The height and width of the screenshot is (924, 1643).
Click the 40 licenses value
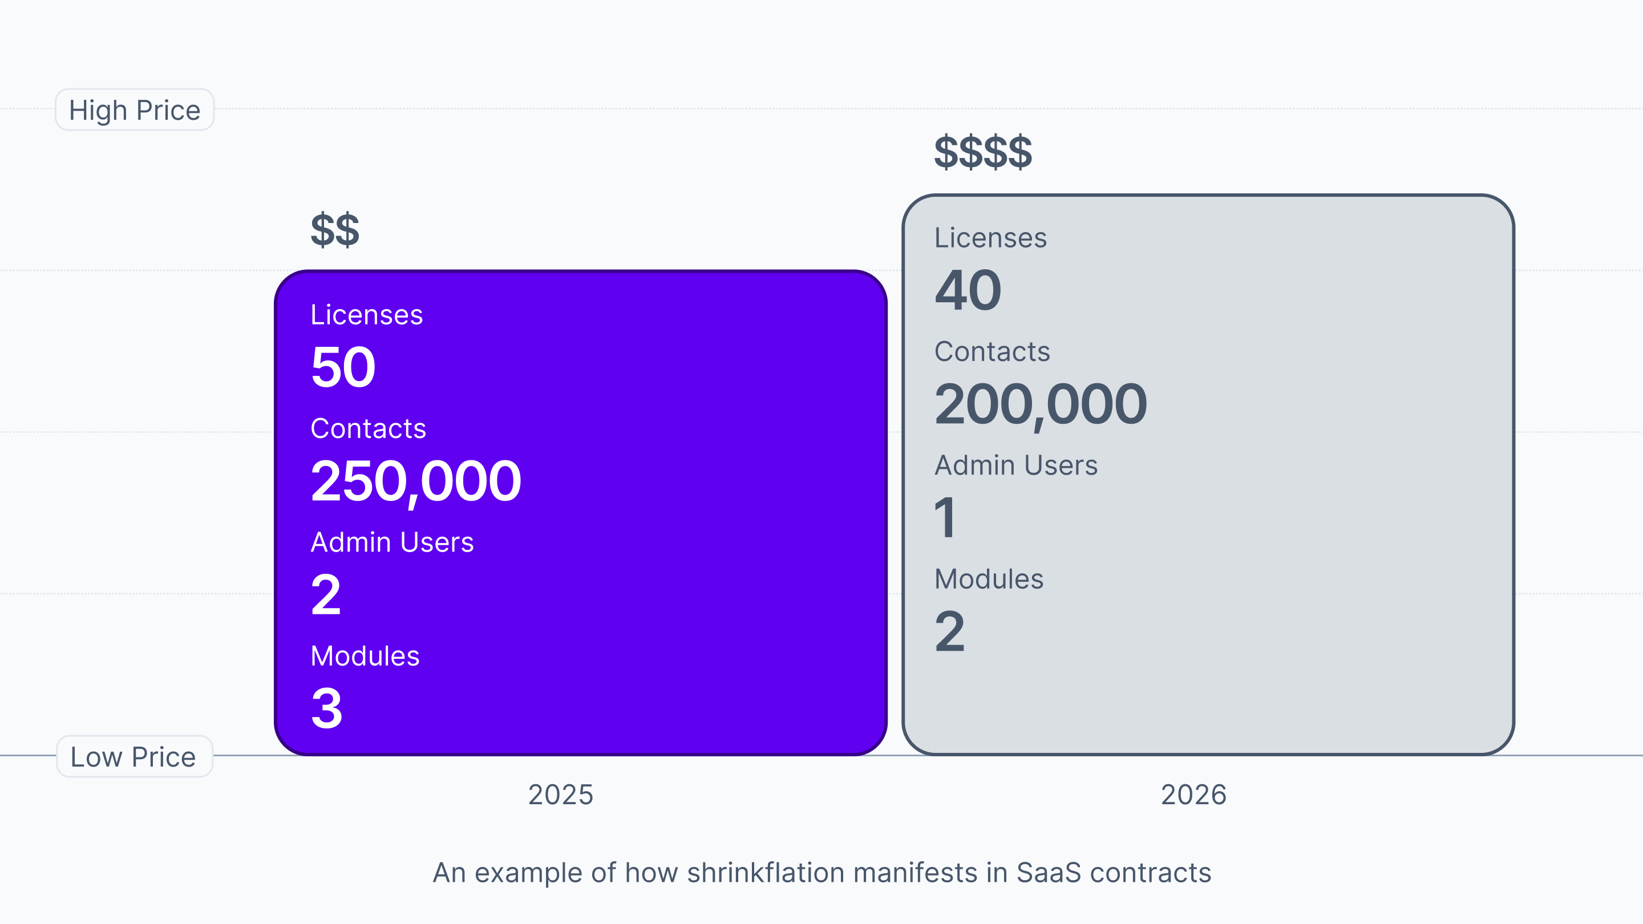pos(968,290)
